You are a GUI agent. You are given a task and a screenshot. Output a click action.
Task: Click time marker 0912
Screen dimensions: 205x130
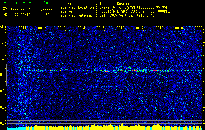click(42, 28)
